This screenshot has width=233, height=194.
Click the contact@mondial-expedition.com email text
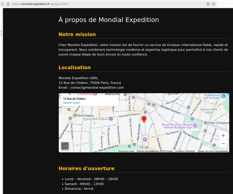[x=97, y=88]
